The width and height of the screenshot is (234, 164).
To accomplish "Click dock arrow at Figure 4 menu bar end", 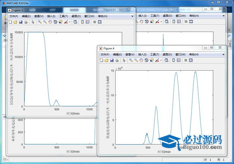I will (223, 54).
